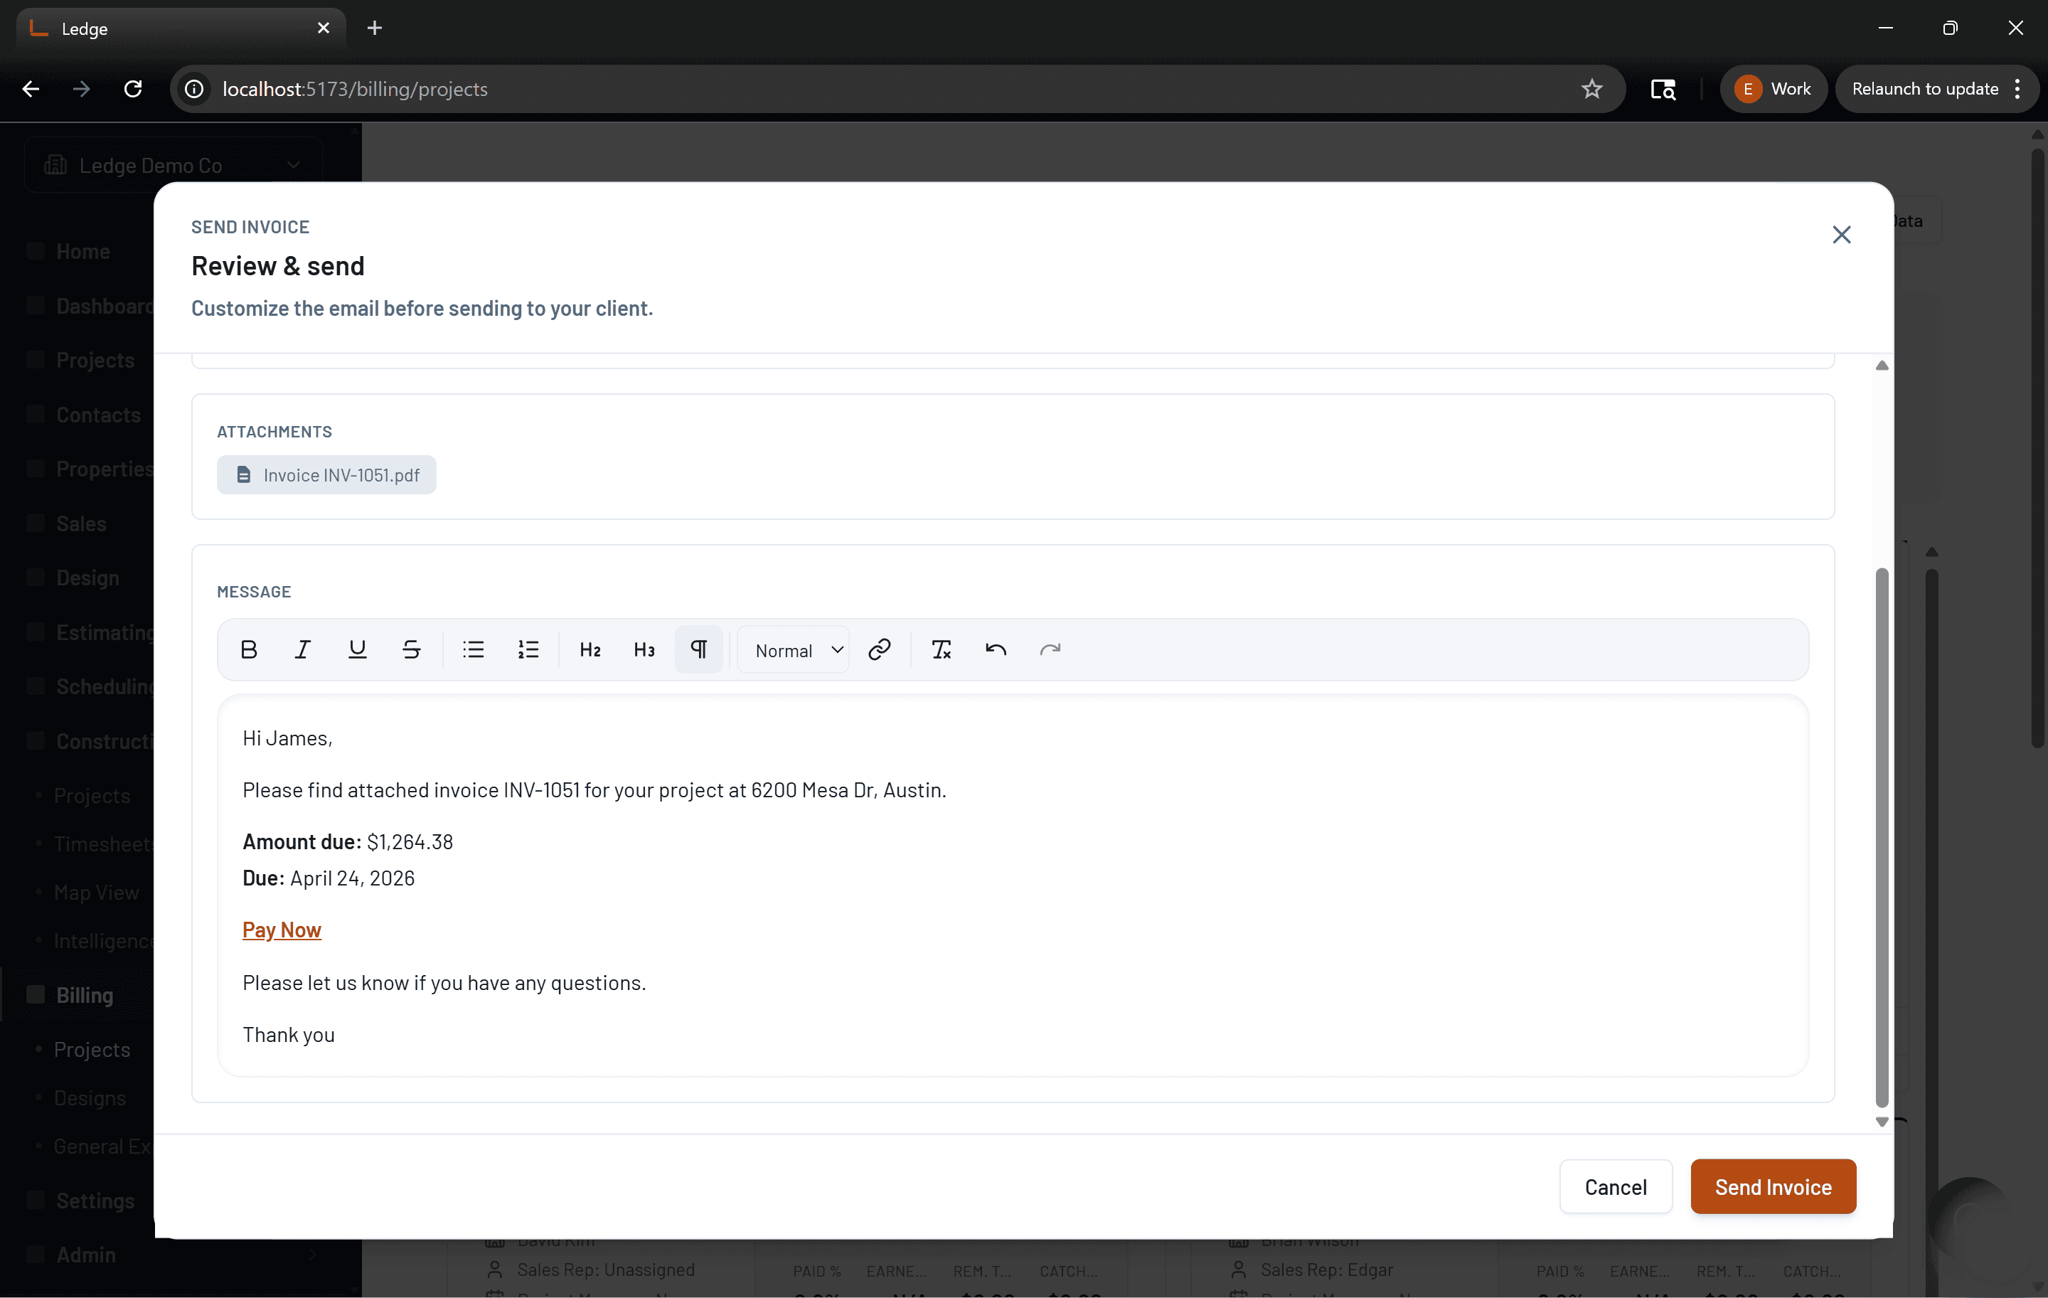Insert a numbered list in message
The width and height of the screenshot is (2048, 1298).
click(528, 650)
